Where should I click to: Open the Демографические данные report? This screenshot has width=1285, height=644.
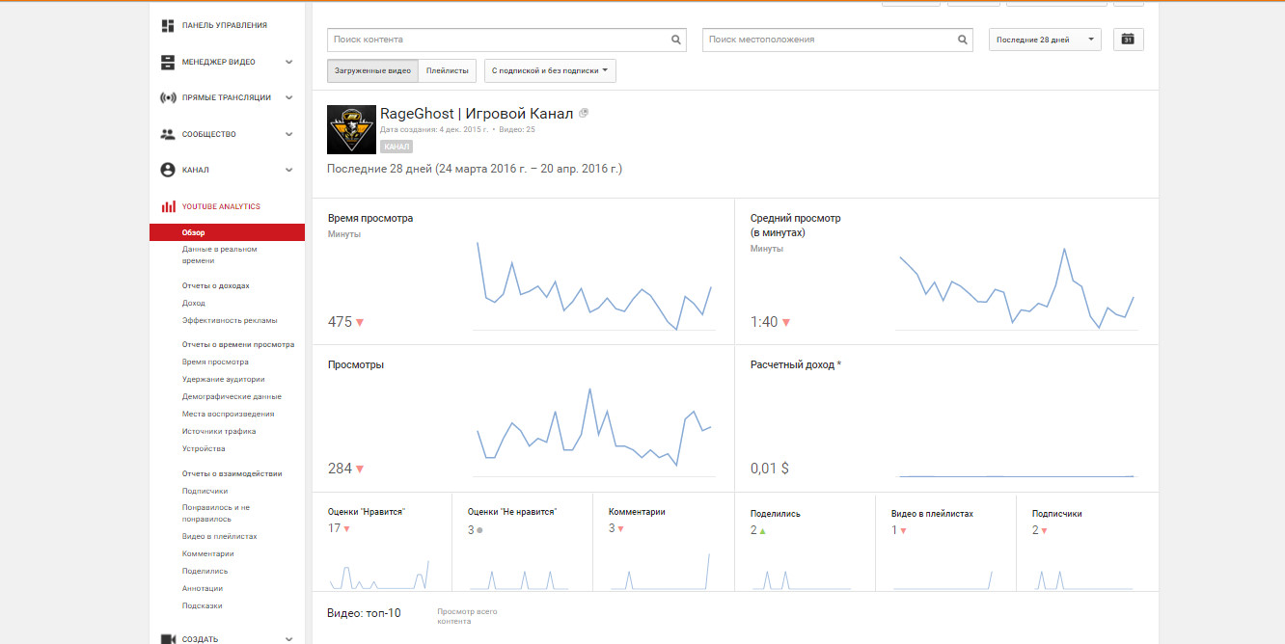click(232, 396)
